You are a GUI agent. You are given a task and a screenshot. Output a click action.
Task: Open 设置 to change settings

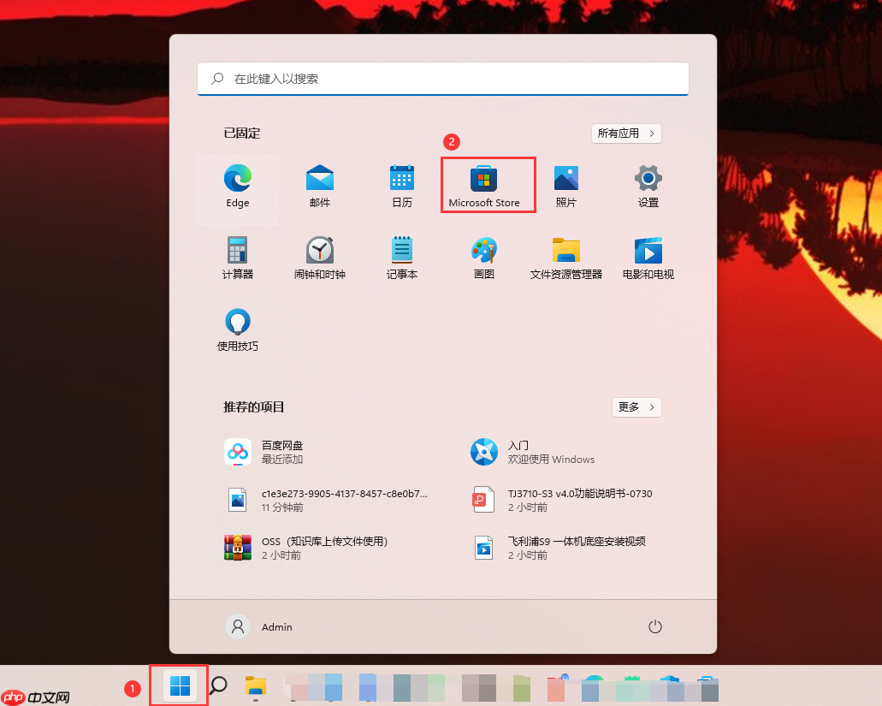coord(648,184)
